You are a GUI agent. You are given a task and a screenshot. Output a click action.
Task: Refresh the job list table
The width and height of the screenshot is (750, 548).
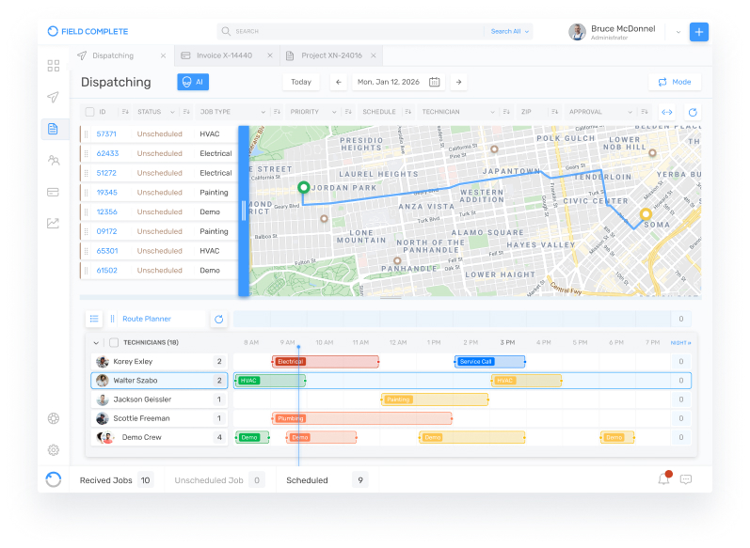pyautogui.click(x=693, y=112)
